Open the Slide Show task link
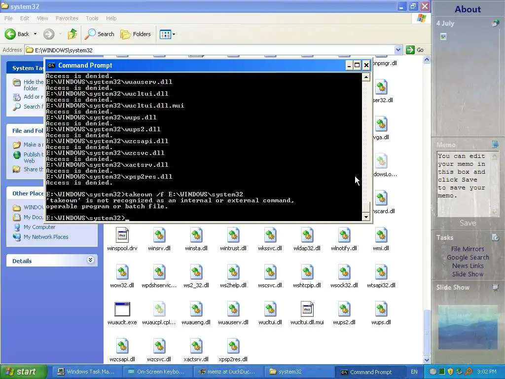 (468, 274)
